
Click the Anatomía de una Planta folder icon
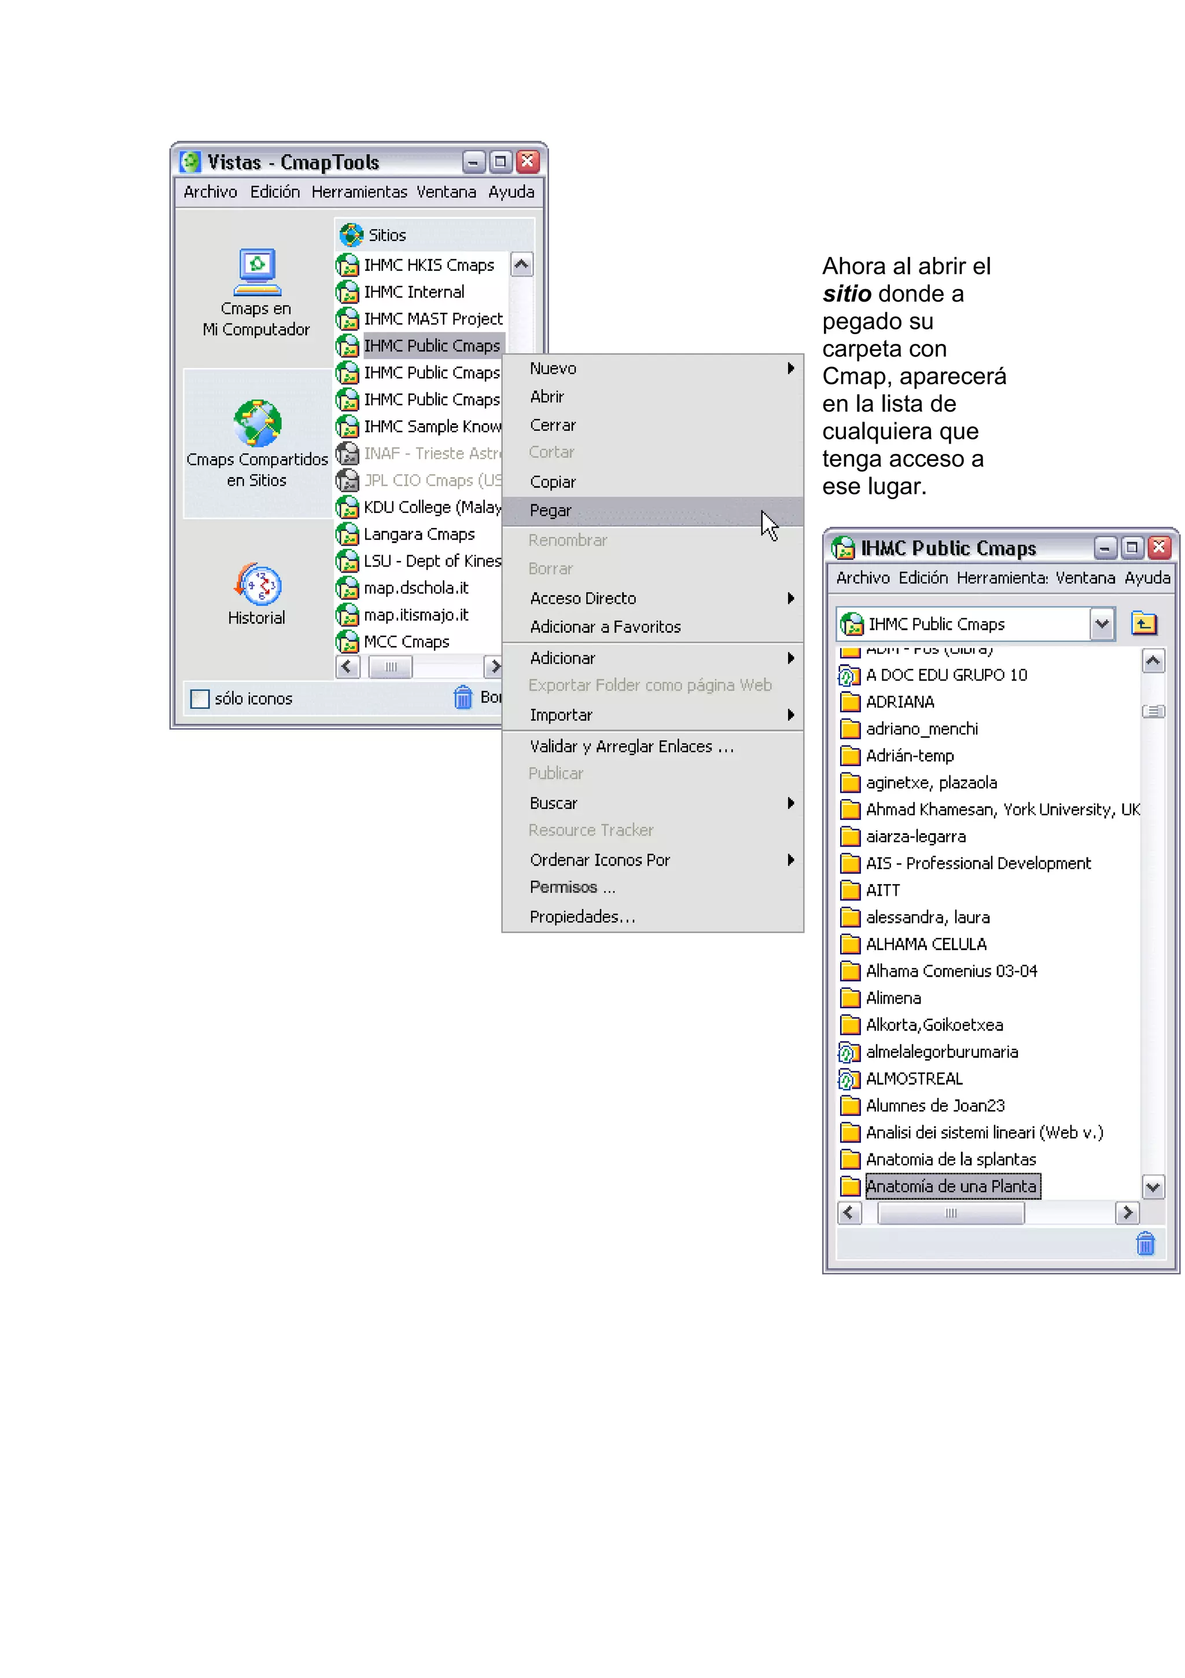[850, 1187]
